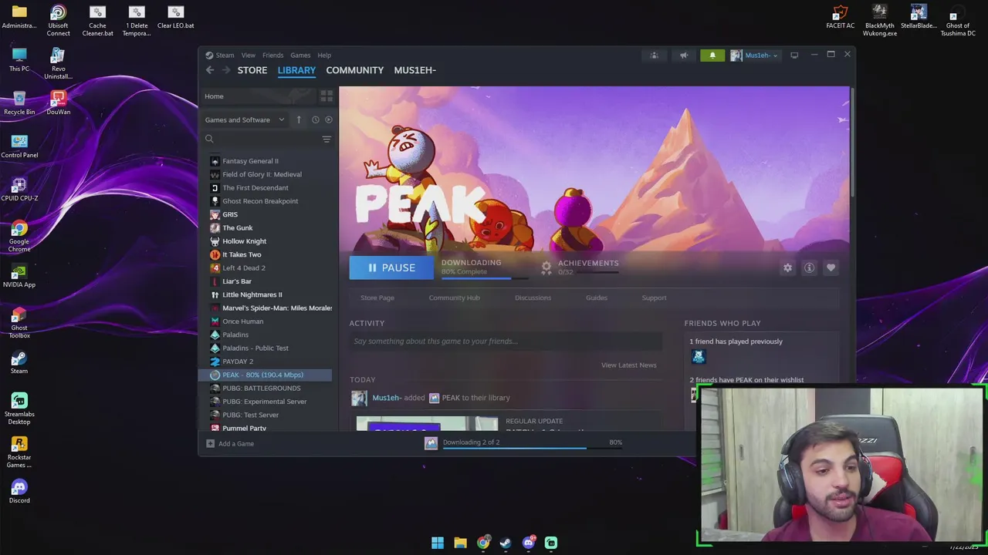
Task: Open File Explorer from taskbar
Action: pos(460,543)
